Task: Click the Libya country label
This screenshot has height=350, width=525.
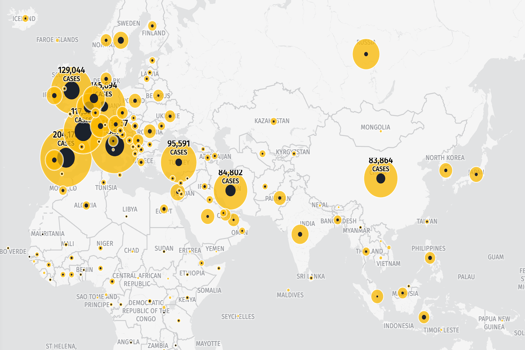Action: [130, 209]
